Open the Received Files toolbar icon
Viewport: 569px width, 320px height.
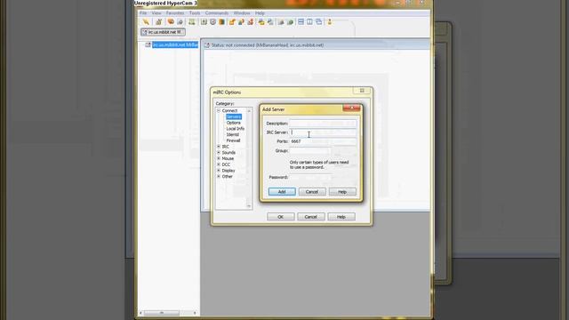click(x=261, y=22)
